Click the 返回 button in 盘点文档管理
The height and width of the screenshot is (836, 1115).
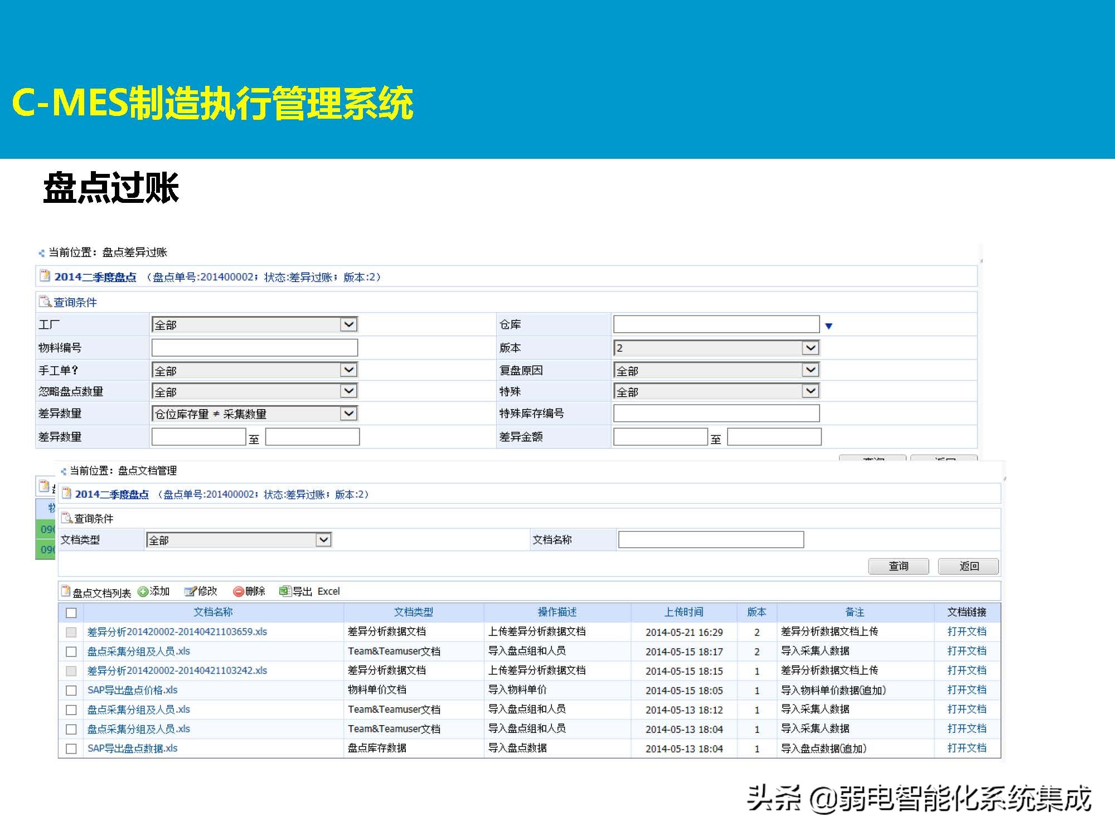968,566
